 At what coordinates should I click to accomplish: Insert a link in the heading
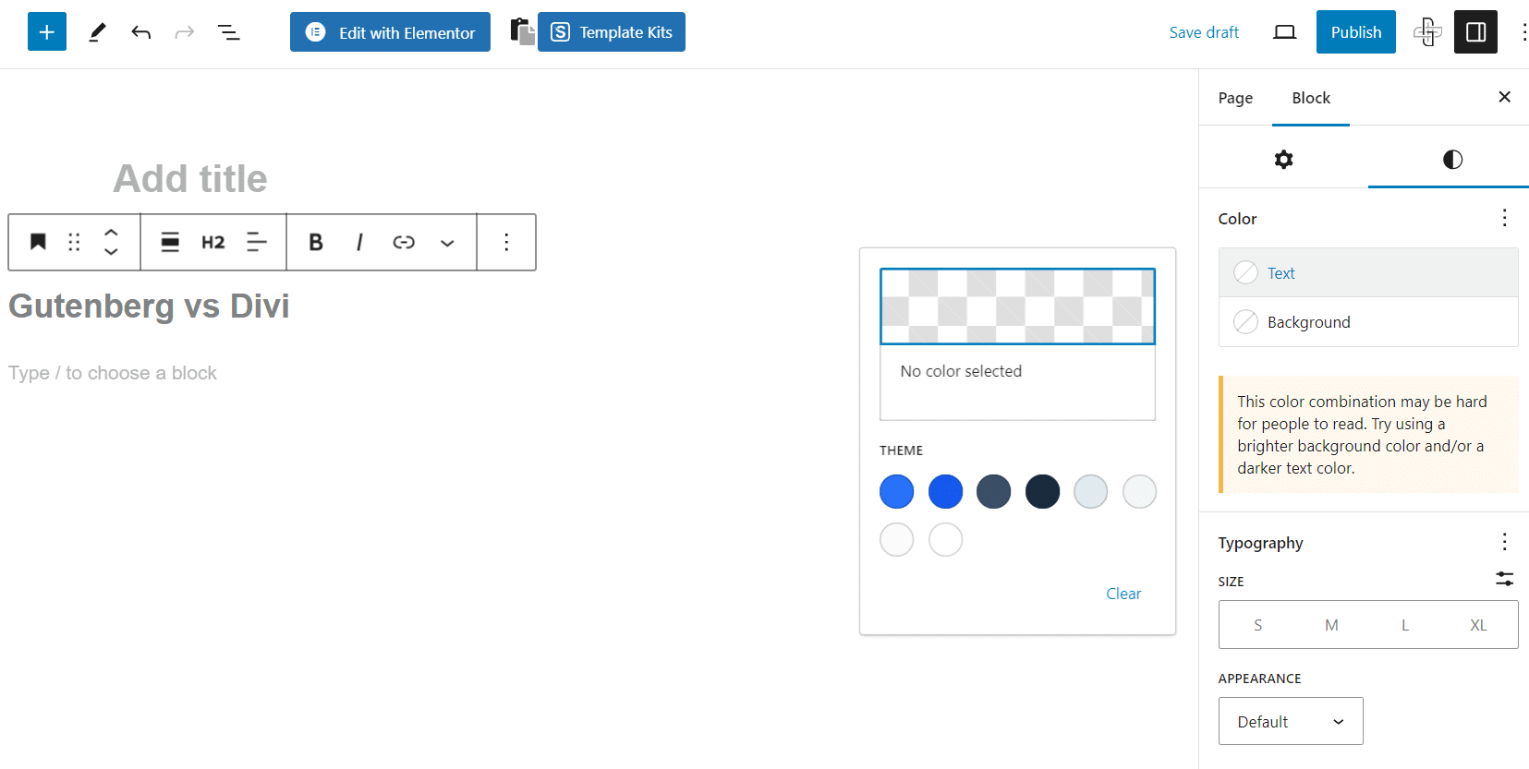(x=404, y=242)
